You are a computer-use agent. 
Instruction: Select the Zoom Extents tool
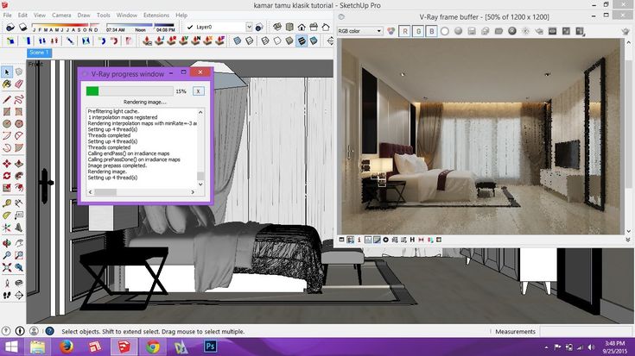point(7,267)
